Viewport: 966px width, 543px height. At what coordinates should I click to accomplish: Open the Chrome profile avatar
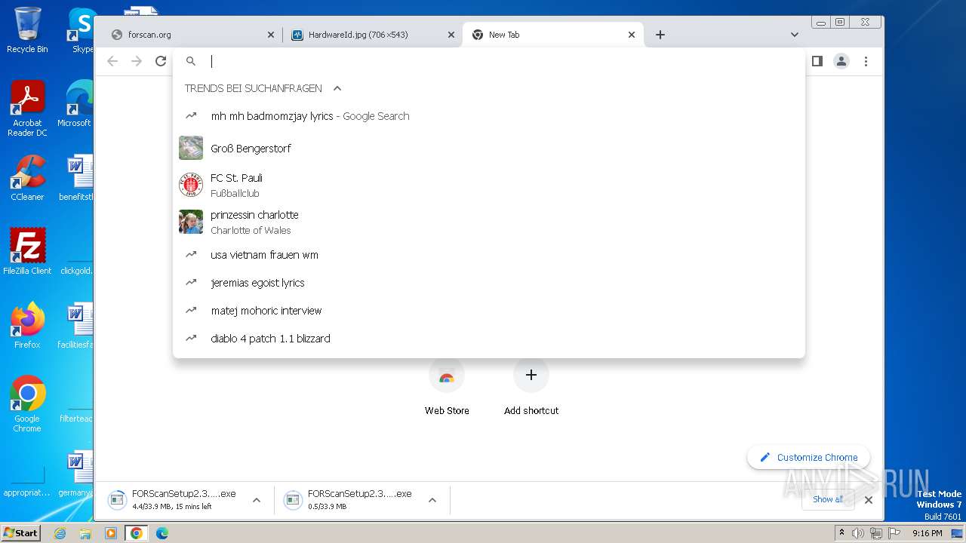coord(841,61)
